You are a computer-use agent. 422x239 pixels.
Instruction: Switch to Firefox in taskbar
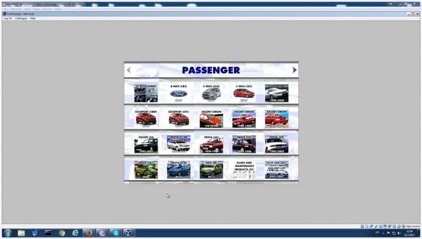(89, 233)
